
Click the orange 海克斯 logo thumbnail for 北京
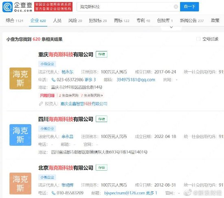(x=20, y=183)
